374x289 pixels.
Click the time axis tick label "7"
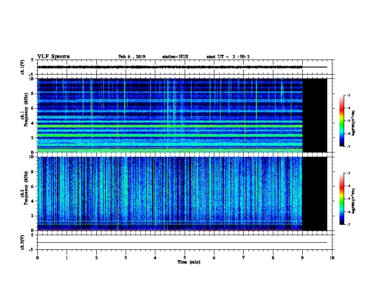tap(244, 258)
